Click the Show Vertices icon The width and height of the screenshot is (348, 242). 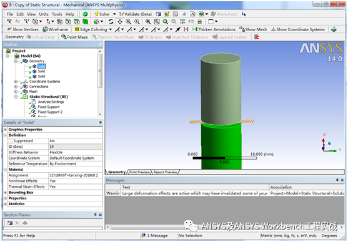coord(9,29)
